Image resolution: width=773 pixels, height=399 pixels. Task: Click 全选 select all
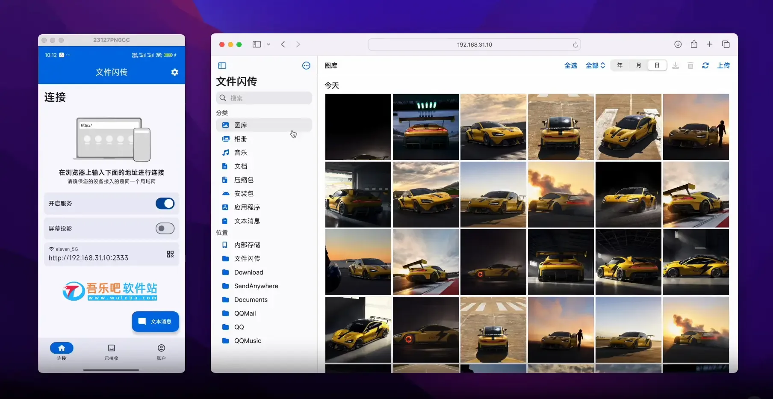571,65
